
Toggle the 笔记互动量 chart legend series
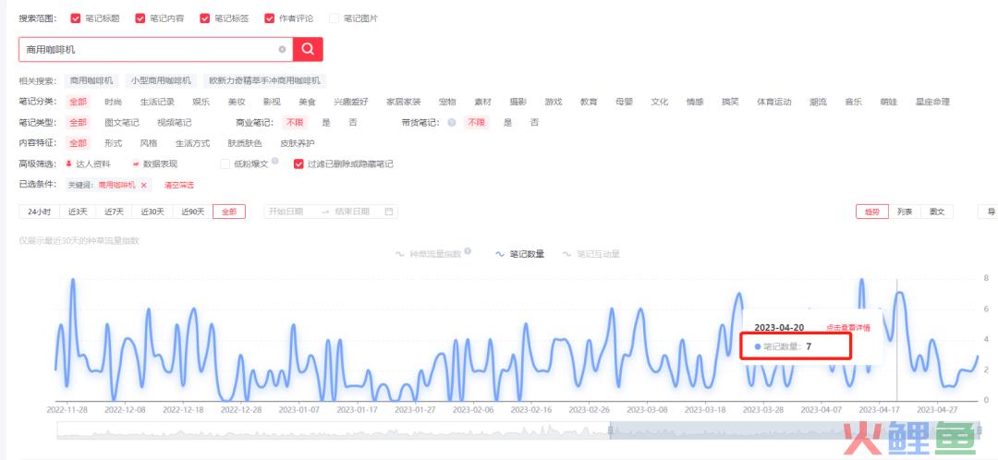590,254
